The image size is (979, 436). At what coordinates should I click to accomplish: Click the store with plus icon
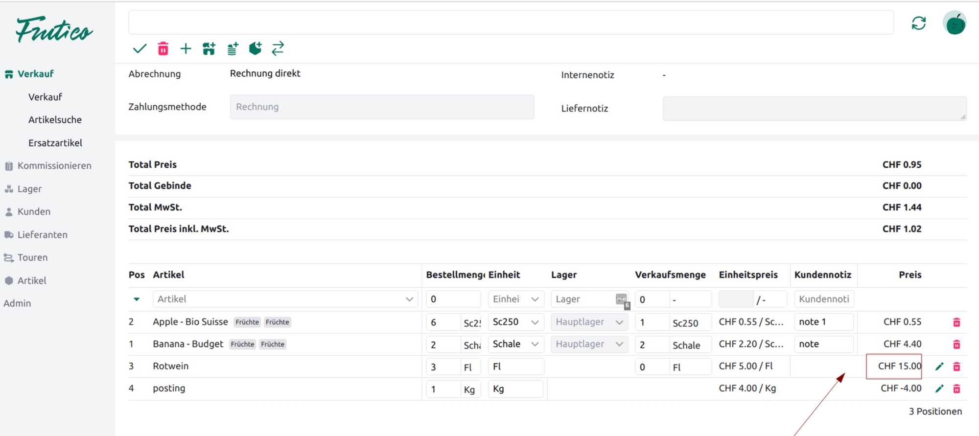tap(209, 48)
